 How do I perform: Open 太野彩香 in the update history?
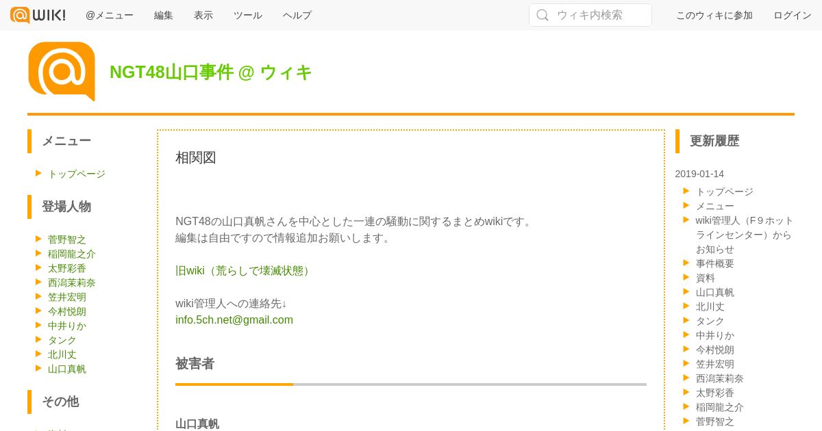(x=715, y=393)
